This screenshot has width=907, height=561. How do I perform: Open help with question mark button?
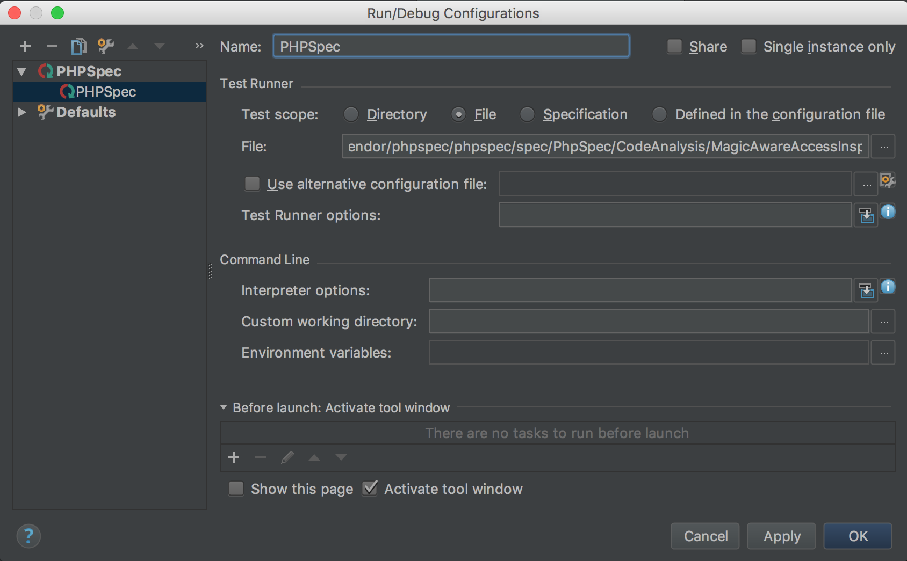pos(28,536)
